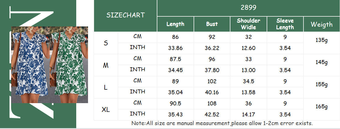The height and width of the screenshot is (129, 340).
Task: Click the Length column header
Action: tap(175, 24)
